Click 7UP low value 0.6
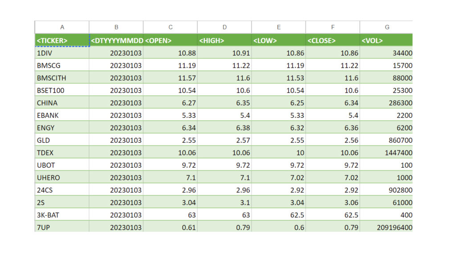Image resolution: width=456 pixels, height=267 pixels. 278,227
